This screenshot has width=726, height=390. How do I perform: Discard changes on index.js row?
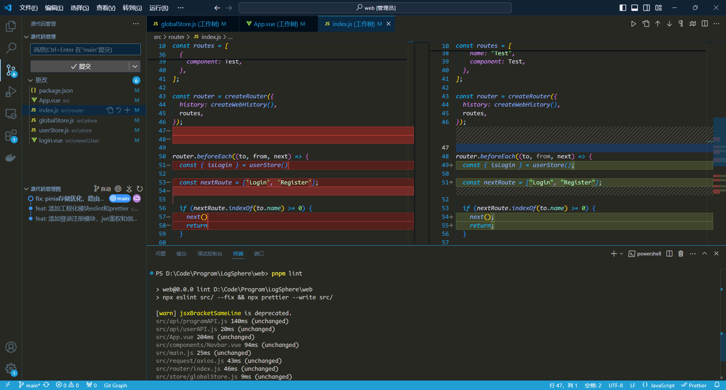pos(118,110)
